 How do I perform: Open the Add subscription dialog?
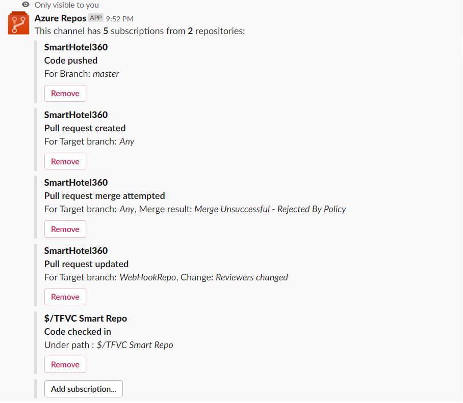(x=83, y=388)
